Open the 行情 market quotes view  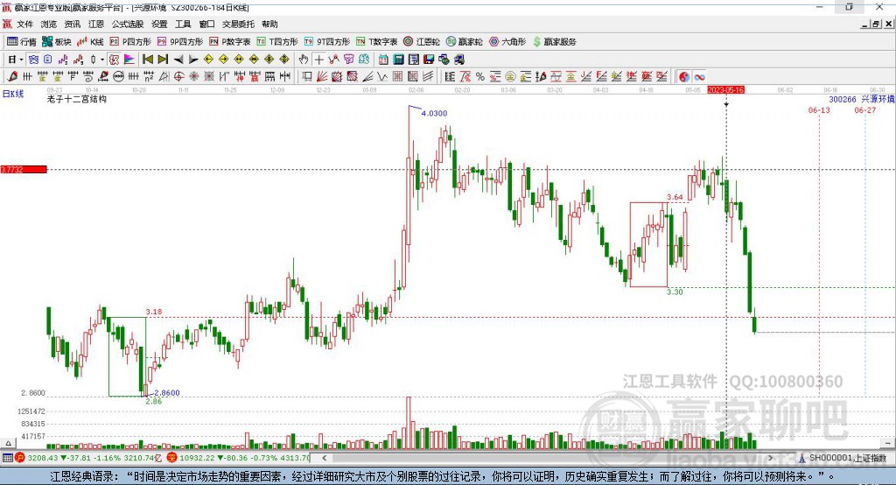click(x=21, y=42)
